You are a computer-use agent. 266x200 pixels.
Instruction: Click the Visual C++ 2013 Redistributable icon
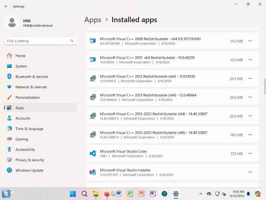click(93, 97)
